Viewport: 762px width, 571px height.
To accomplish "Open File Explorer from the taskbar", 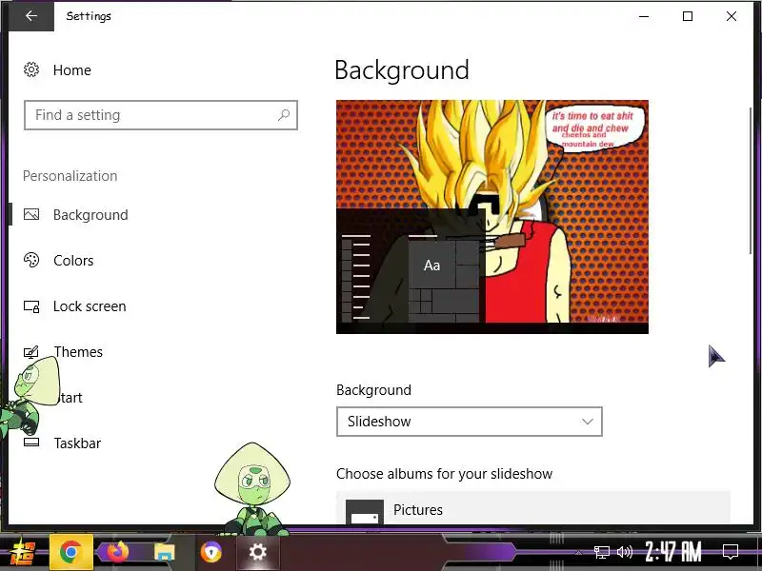I will 164,552.
